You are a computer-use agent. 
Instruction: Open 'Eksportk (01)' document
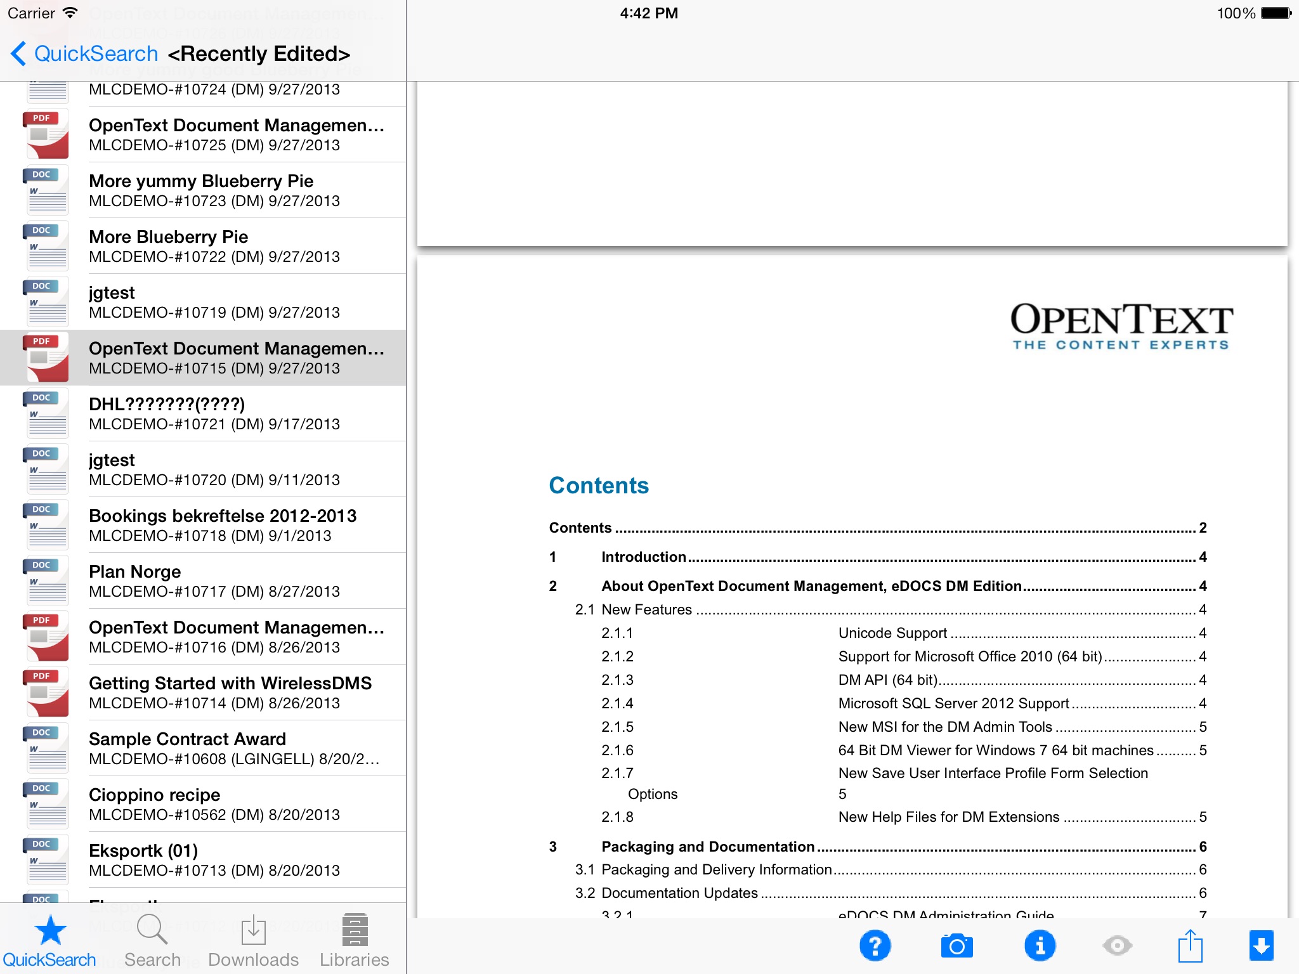(x=203, y=860)
